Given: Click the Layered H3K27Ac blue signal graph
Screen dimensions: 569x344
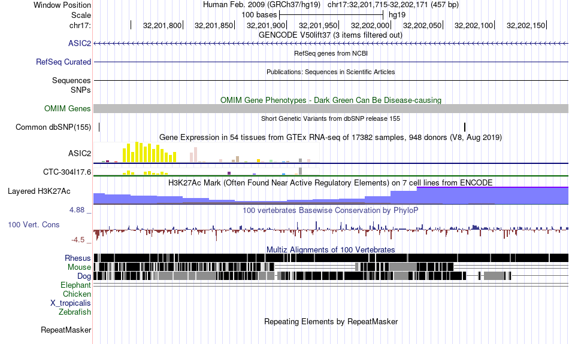Looking at the screenshot, I should 331,196.
